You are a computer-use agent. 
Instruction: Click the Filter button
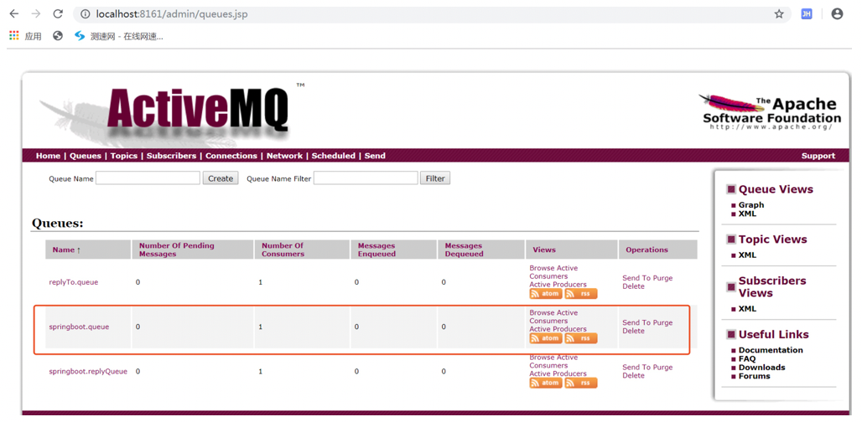click(x=435, y=178)
